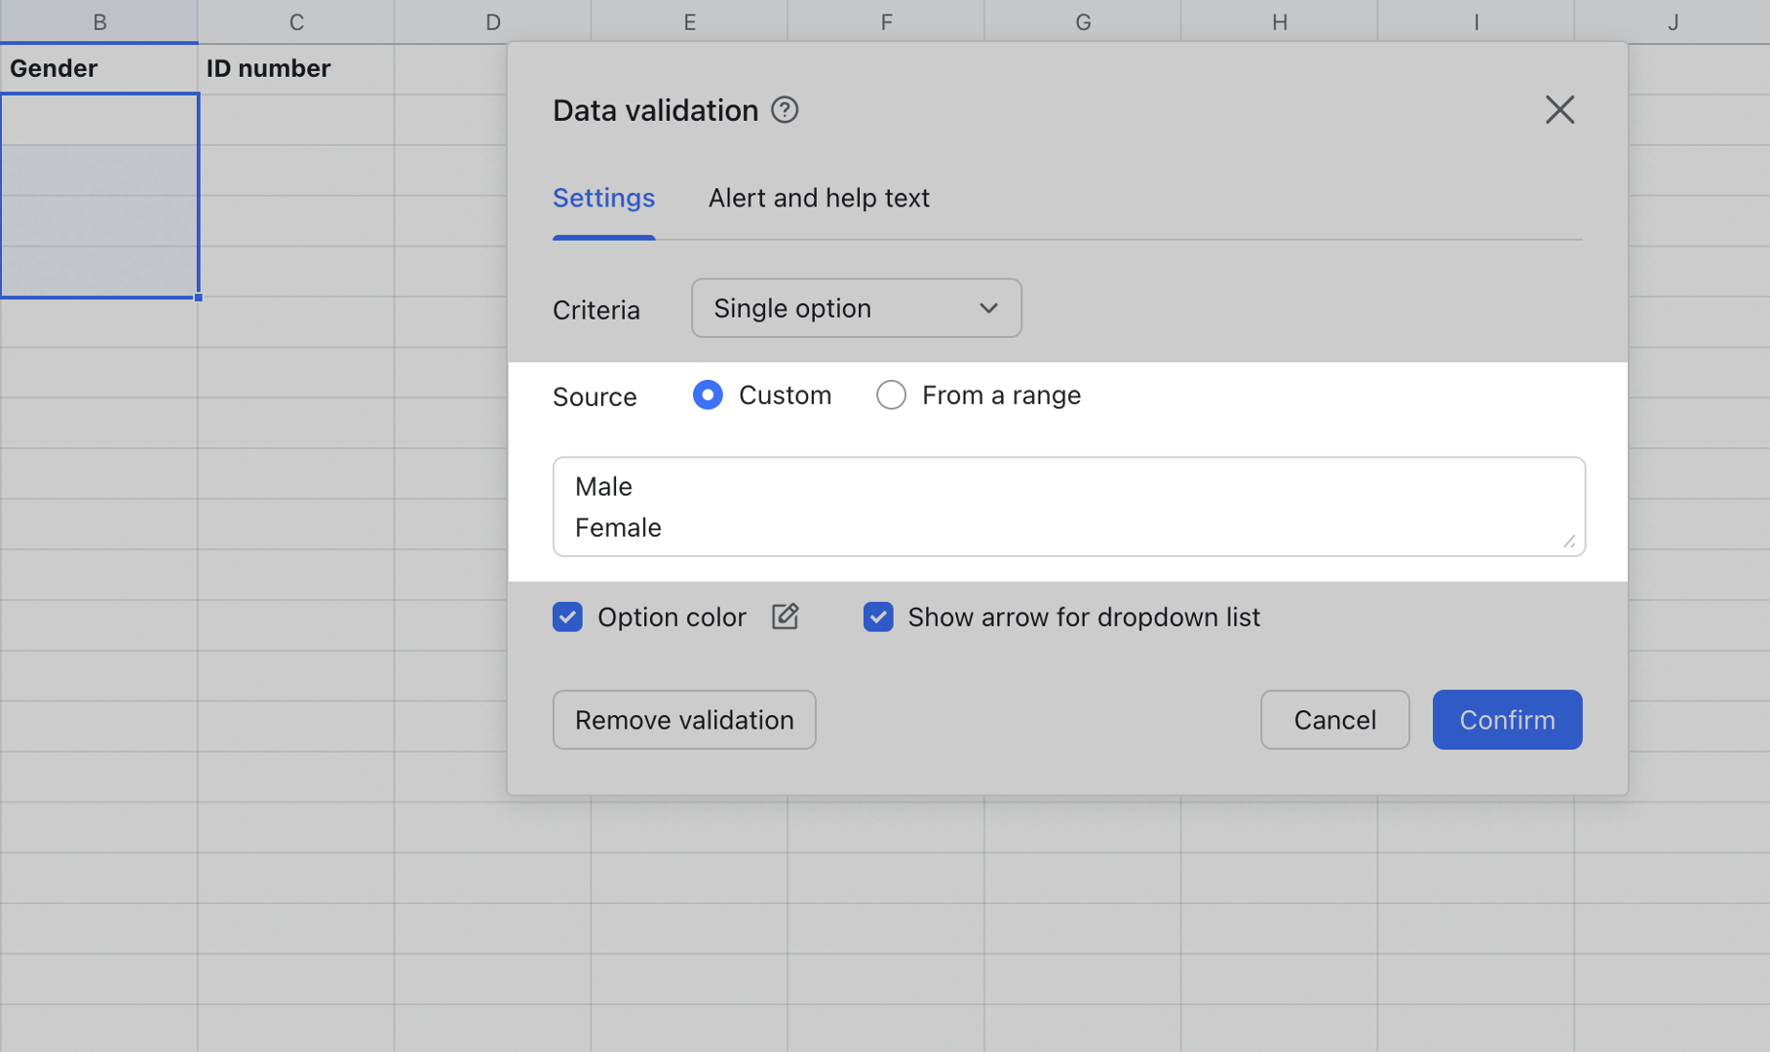Viewport: 1770px width, 1052px height.
Task: Click the textarea resize handle
Action: click(1569, 543)
